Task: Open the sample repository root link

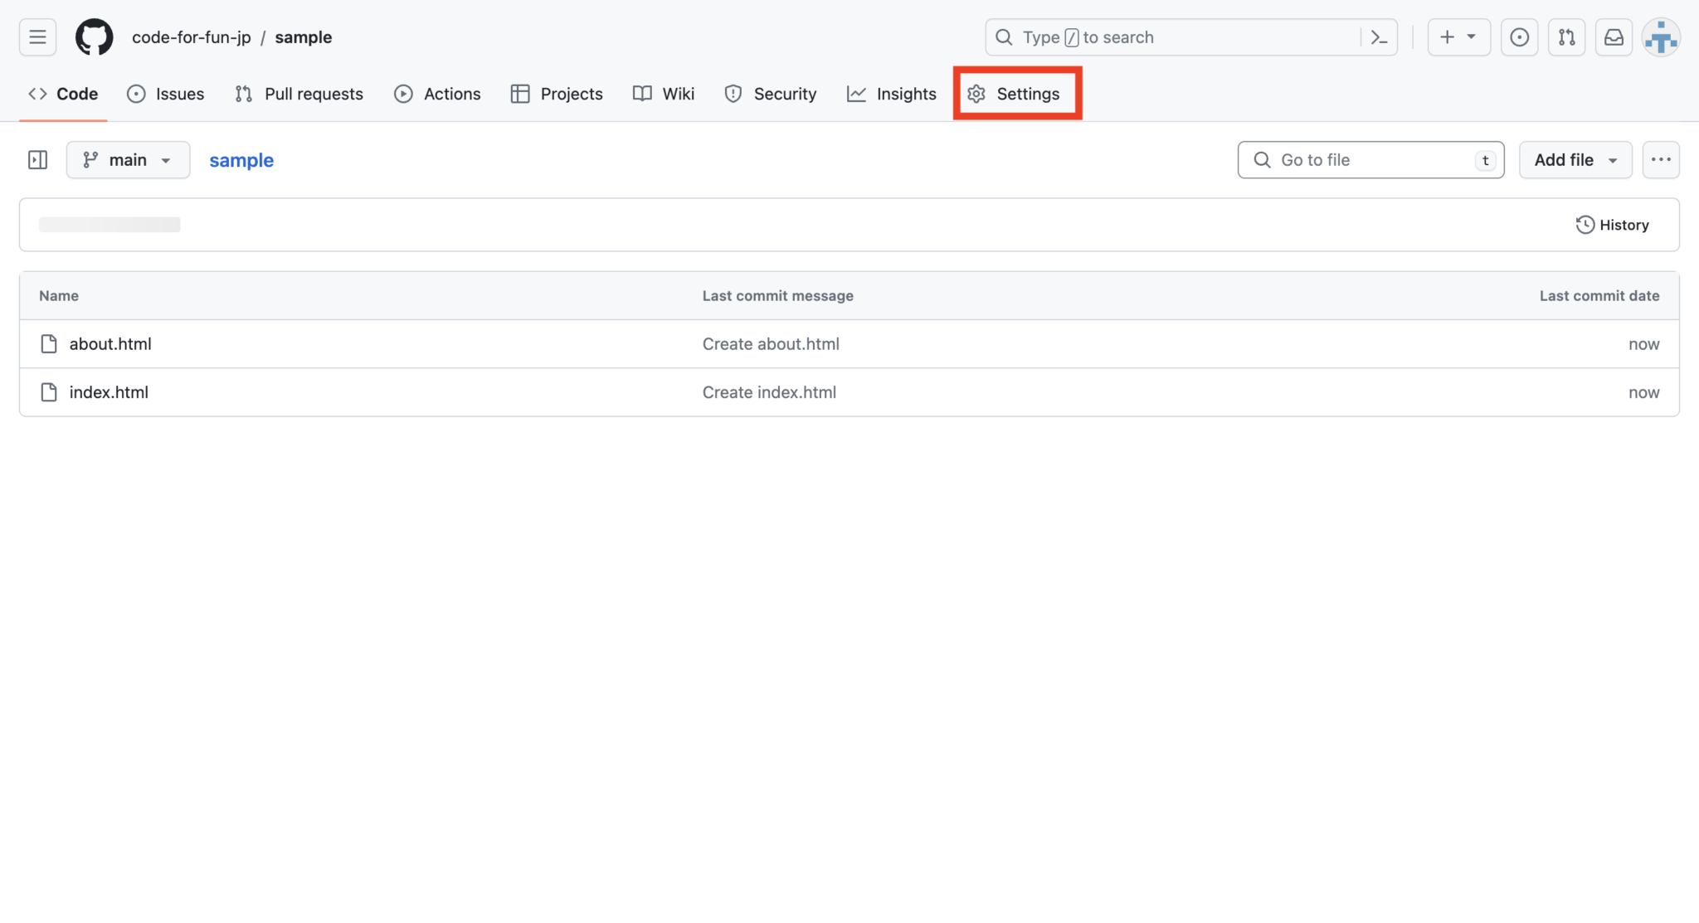Action: (x=241, y=160)
